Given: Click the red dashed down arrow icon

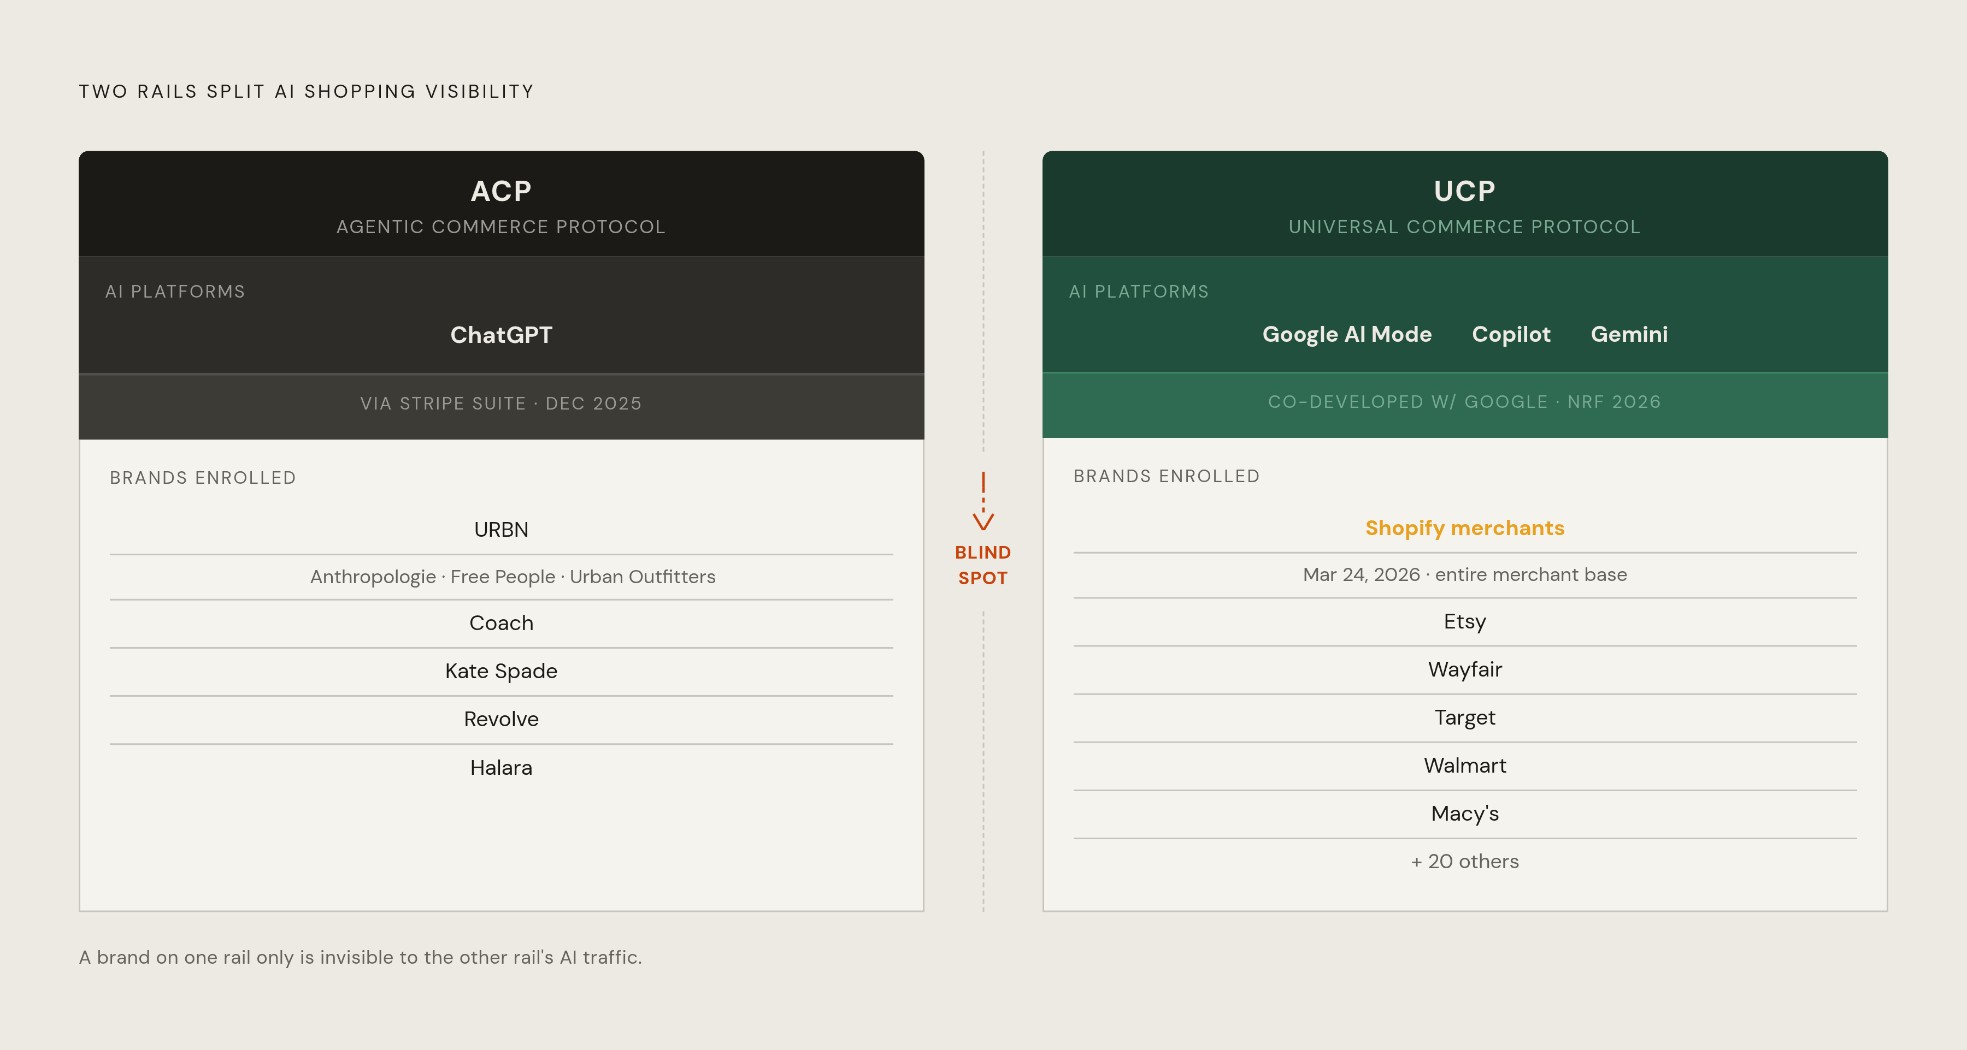Looking at the screenshot, I should click(983, 501).
